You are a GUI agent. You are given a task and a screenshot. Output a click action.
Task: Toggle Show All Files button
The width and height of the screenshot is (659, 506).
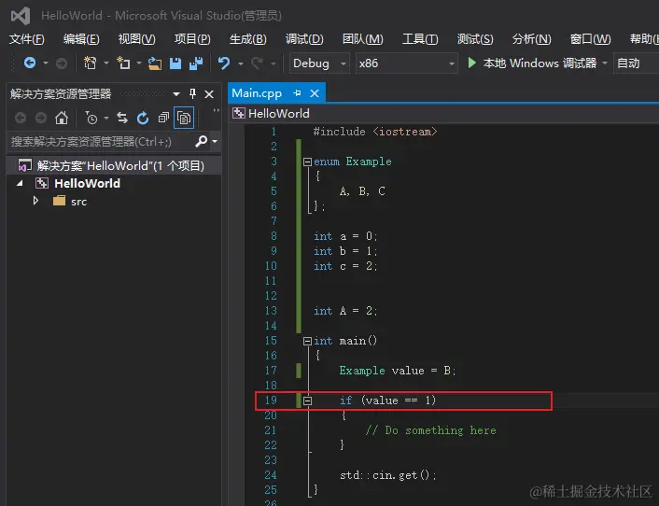coord(184,118)
